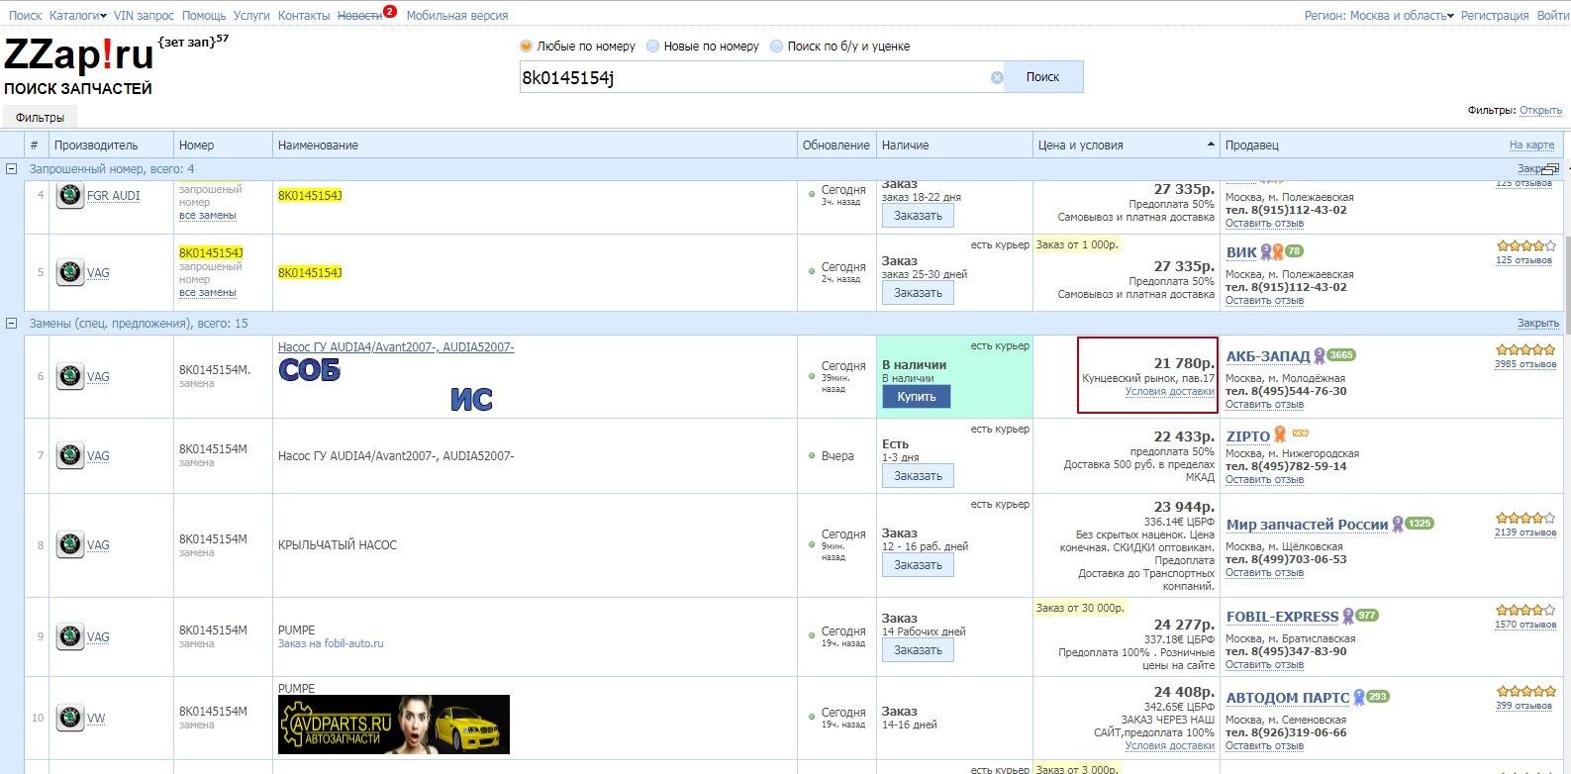Collapse the 'Замены (спец. предложения)' group
This screenshot has width=1571, height=774.
coord(11,324)
